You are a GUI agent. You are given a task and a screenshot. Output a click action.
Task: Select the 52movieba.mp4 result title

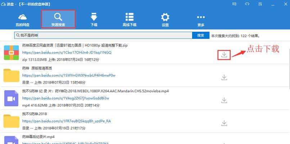tap(95, 91)
